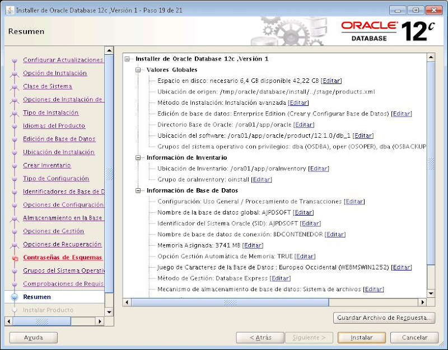
Task: Edit the Método de Instalación setting
Action: tap(298, 102)
